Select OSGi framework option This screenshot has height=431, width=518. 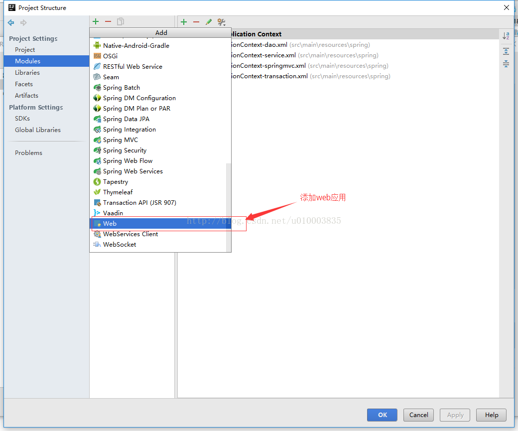[x=160, y=56]
